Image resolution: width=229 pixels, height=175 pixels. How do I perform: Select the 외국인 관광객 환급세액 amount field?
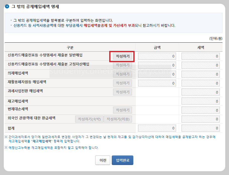[200, 119]
